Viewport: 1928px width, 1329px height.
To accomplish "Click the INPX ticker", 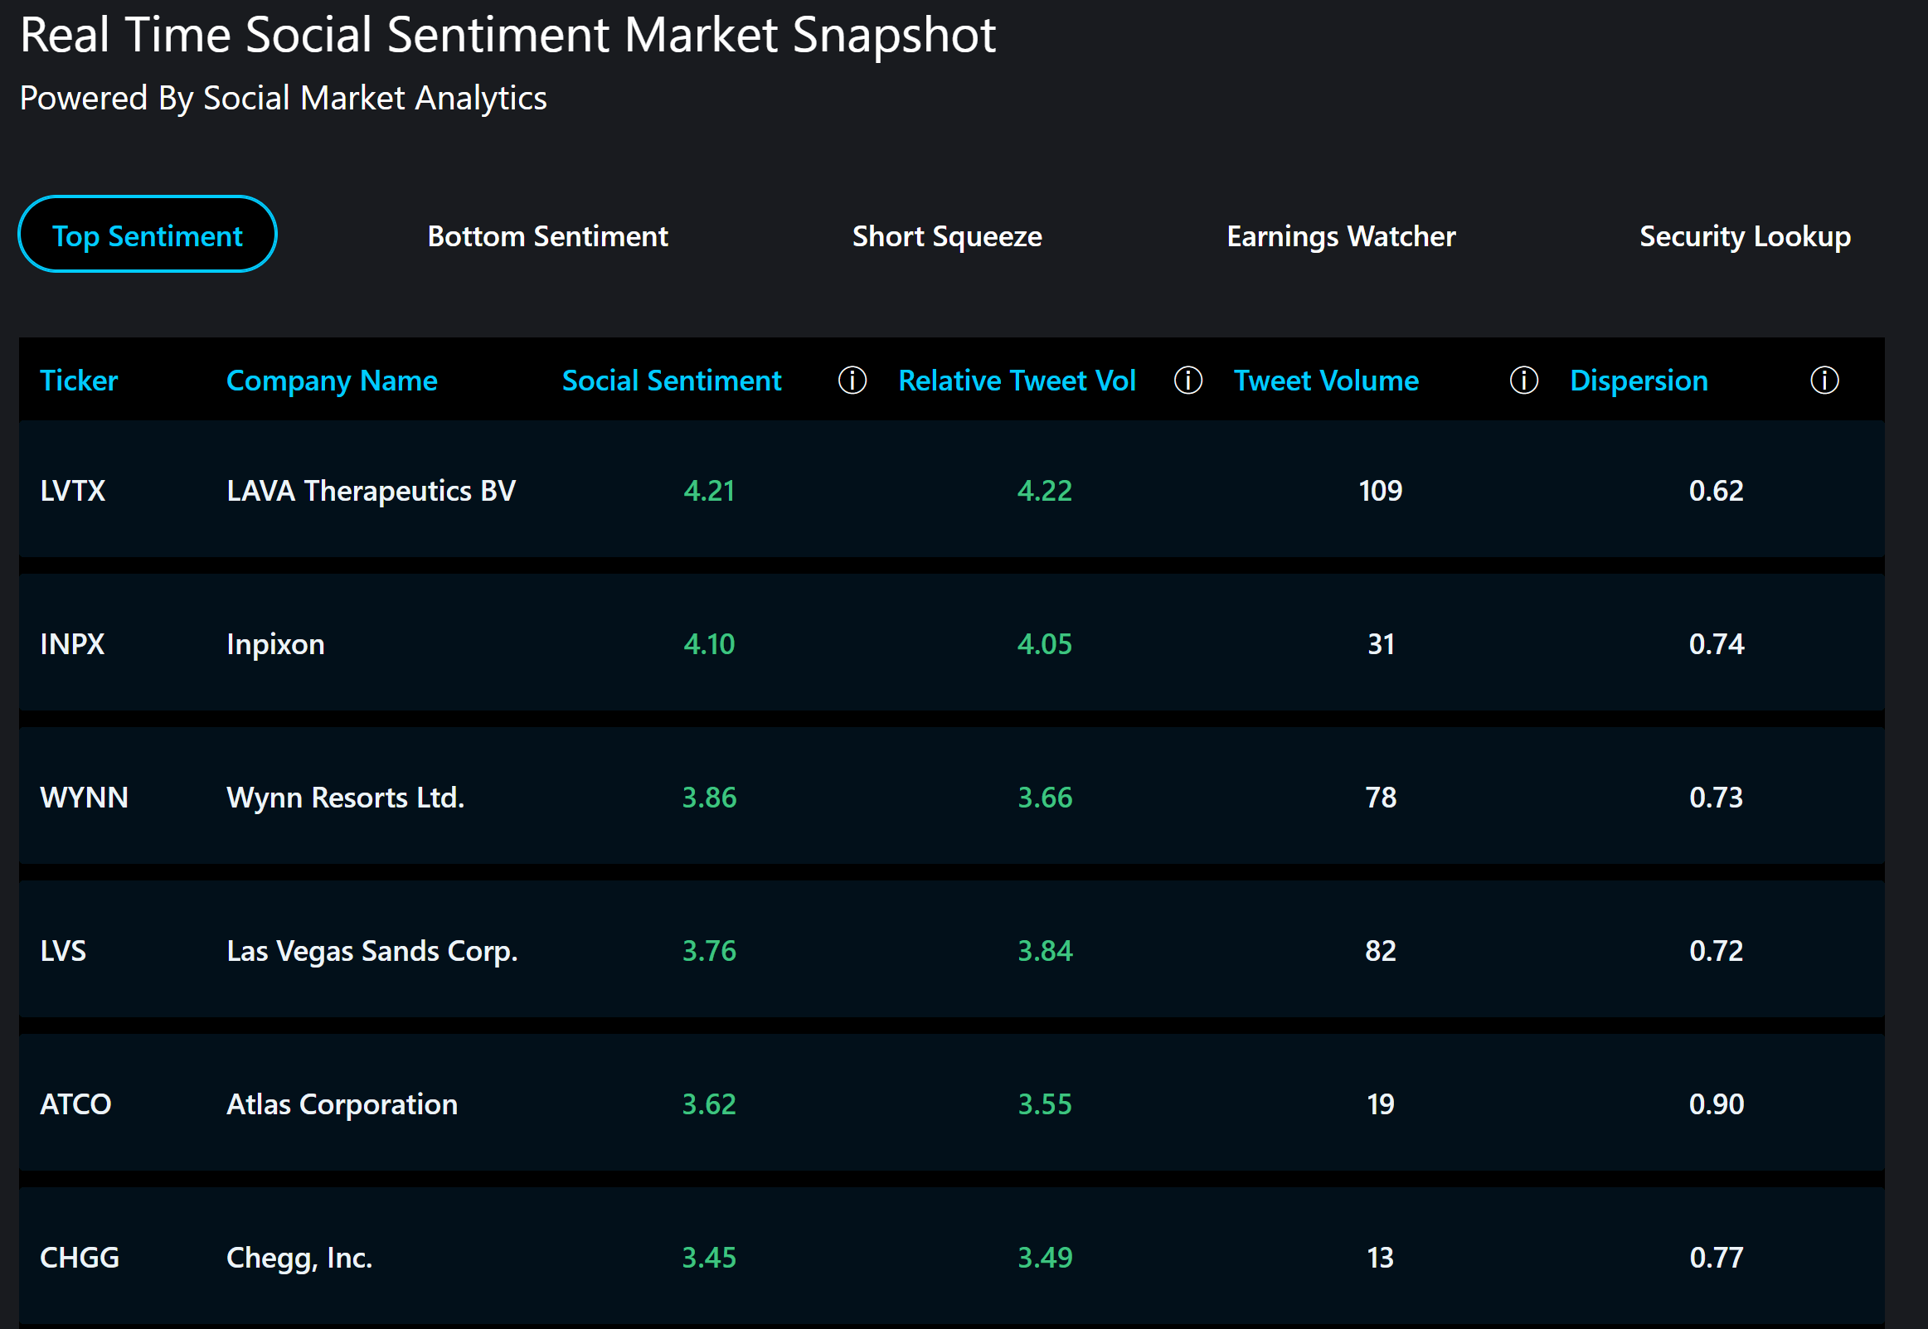I will (72, 643).
